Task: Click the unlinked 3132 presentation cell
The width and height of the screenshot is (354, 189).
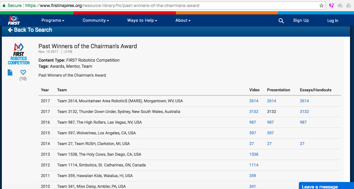Action: point(272,112)
